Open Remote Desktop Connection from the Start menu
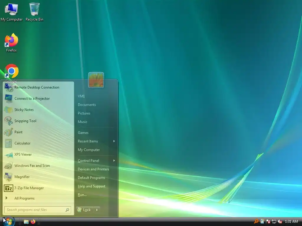Screen dimensions: 302x226 click(38, 87)
